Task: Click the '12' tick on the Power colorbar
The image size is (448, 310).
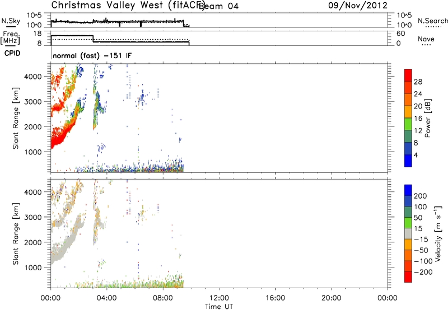Action: (418, 131)
